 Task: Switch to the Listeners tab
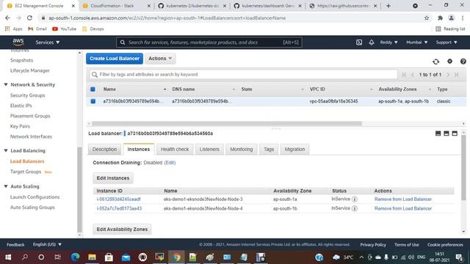(x=209, y=149)
